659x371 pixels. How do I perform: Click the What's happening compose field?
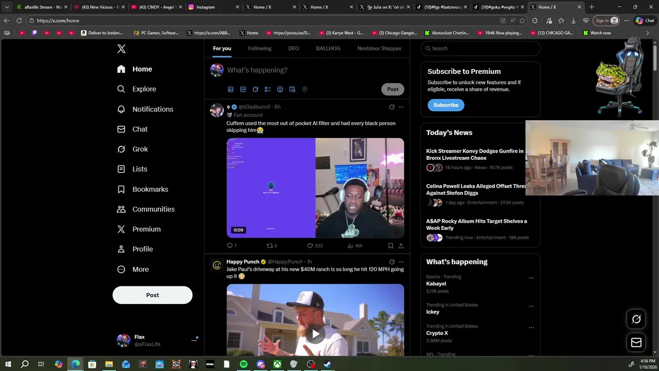(x=314, y=70)
